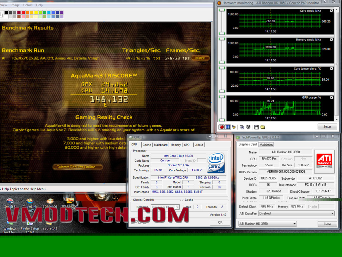Click the GPU usage graph's lower scale slider handle

pos(222,120)
